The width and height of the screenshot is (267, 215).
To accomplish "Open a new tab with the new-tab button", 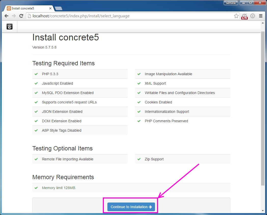I will pos(59,8).
